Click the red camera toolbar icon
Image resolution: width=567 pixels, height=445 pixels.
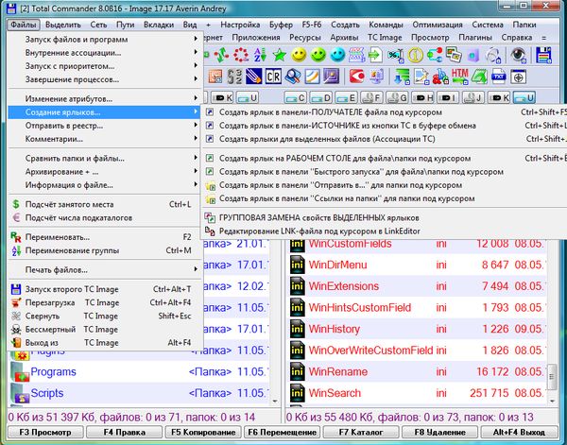tap(357, 77)
